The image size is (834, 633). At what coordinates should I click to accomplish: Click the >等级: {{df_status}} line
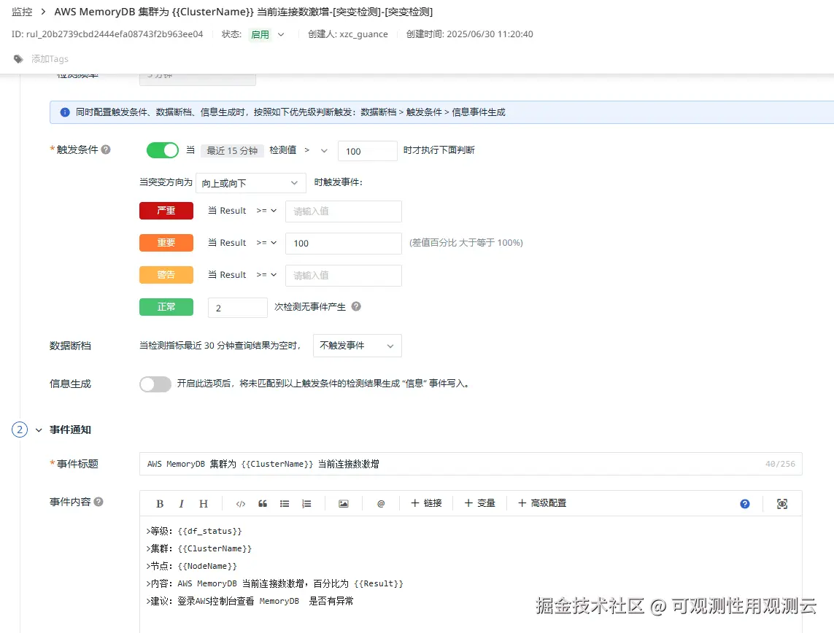pyautogui.click(x=194, y=531)
